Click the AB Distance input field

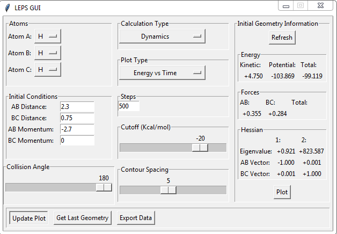(77, 107)
